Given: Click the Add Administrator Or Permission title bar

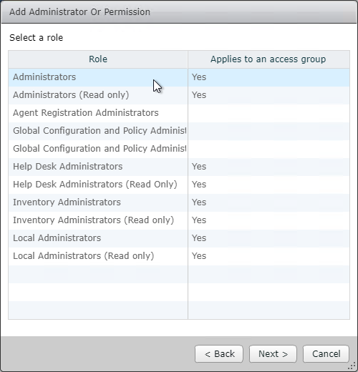Looking at the screenshot, I should pyautogui.click(x=179, y=12).
